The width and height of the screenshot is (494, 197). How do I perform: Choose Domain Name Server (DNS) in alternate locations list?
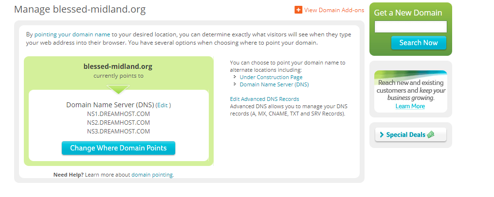coord(274,84)
